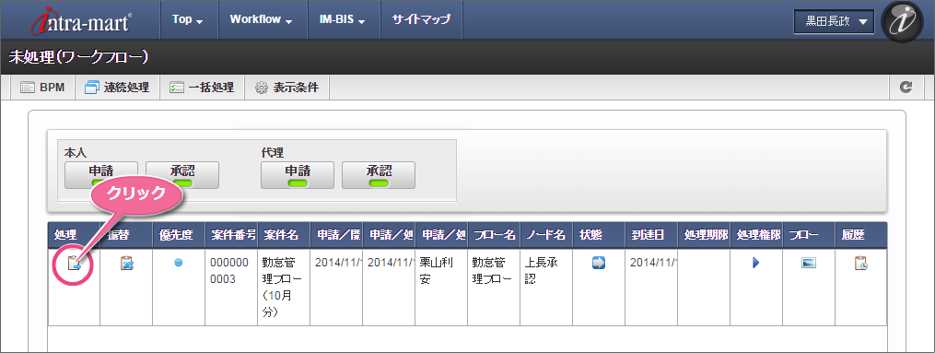Open the 黒田長政 user dropdown
The image size is (935, 353).
pos(834,21)
